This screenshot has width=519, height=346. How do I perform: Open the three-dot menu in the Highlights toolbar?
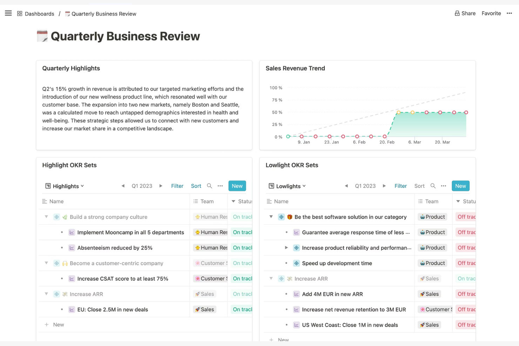220,186
